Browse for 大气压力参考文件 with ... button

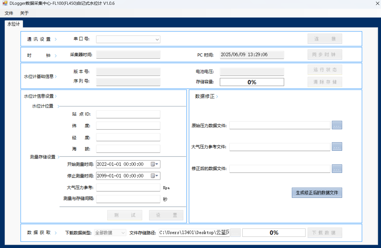[337, 146]
